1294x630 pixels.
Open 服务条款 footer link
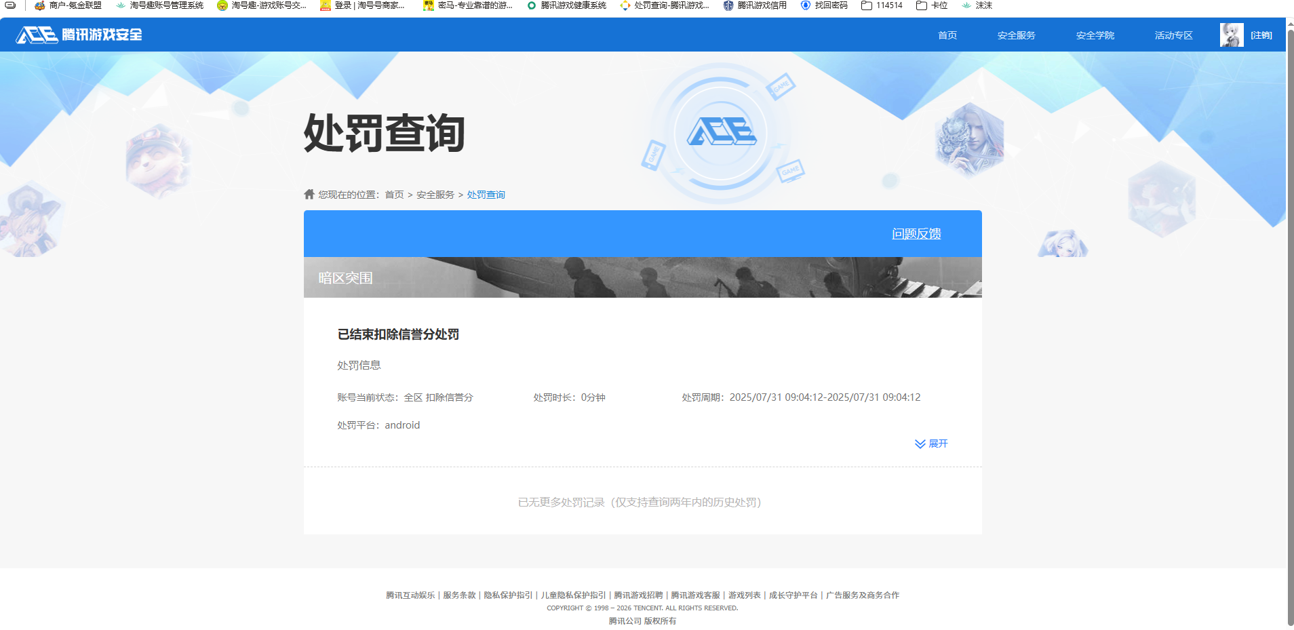pos(459,595)
